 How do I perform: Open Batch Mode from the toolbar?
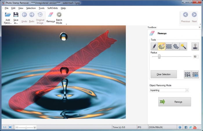(x=59, y=18)
